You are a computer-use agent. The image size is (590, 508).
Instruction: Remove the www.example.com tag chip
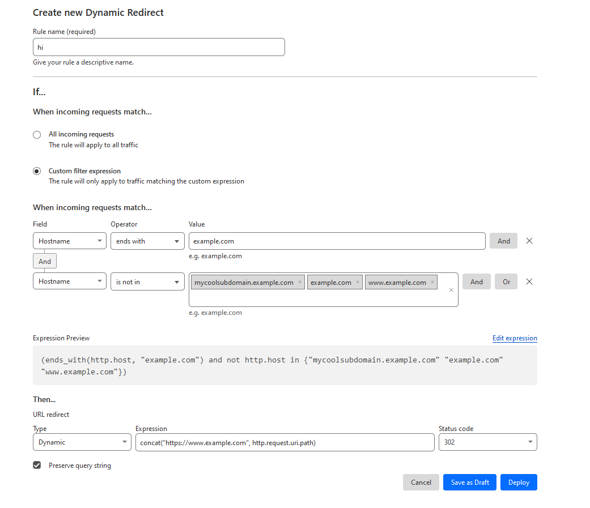click(x=432, y=282)
